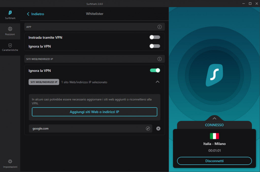Click the Disconnetti button
This screenshot has height=172, width=260.
pos(214,161)
